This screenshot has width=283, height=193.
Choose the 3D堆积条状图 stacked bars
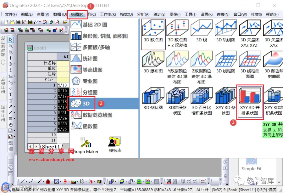pos(177,102)
